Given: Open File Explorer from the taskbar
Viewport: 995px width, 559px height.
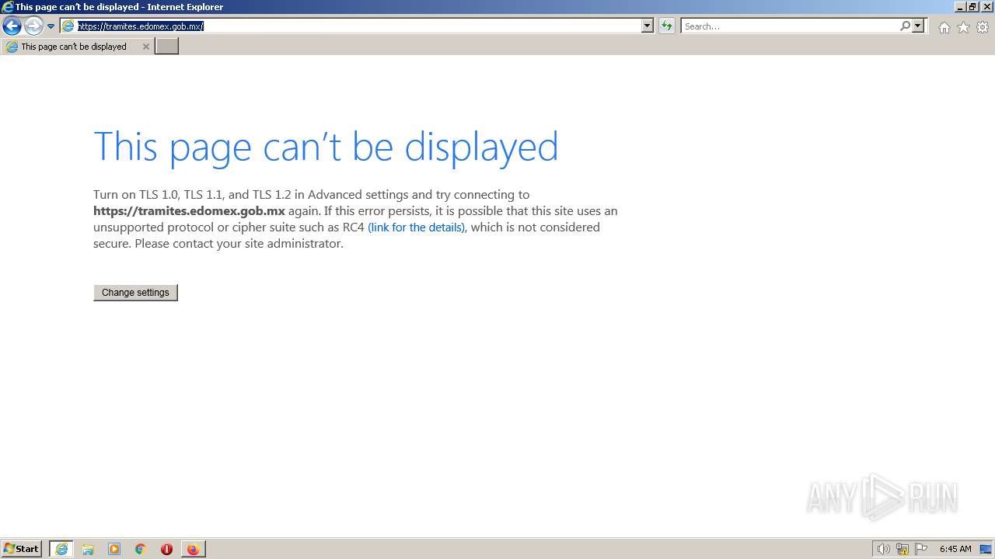Looking at the screenshot, I should coord(88,549).
